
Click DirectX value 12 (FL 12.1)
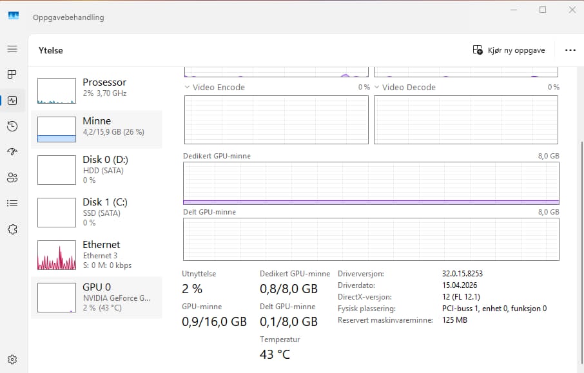(x=461, y=297)
